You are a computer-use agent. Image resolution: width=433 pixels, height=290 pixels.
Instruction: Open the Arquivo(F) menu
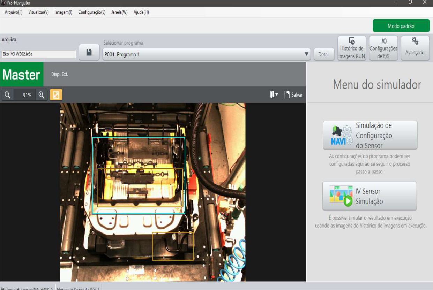pos(14,12)
